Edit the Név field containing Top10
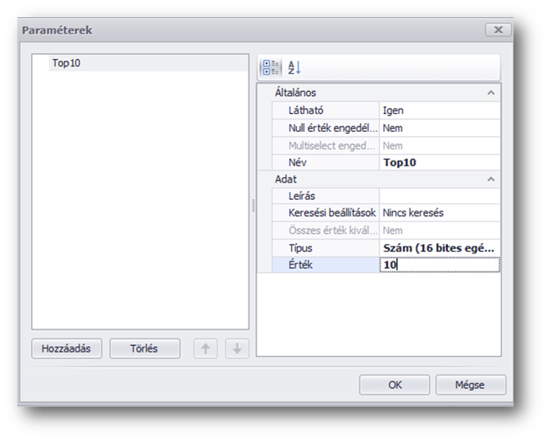Viewport: 548px width, 441px height. [439, 162]
